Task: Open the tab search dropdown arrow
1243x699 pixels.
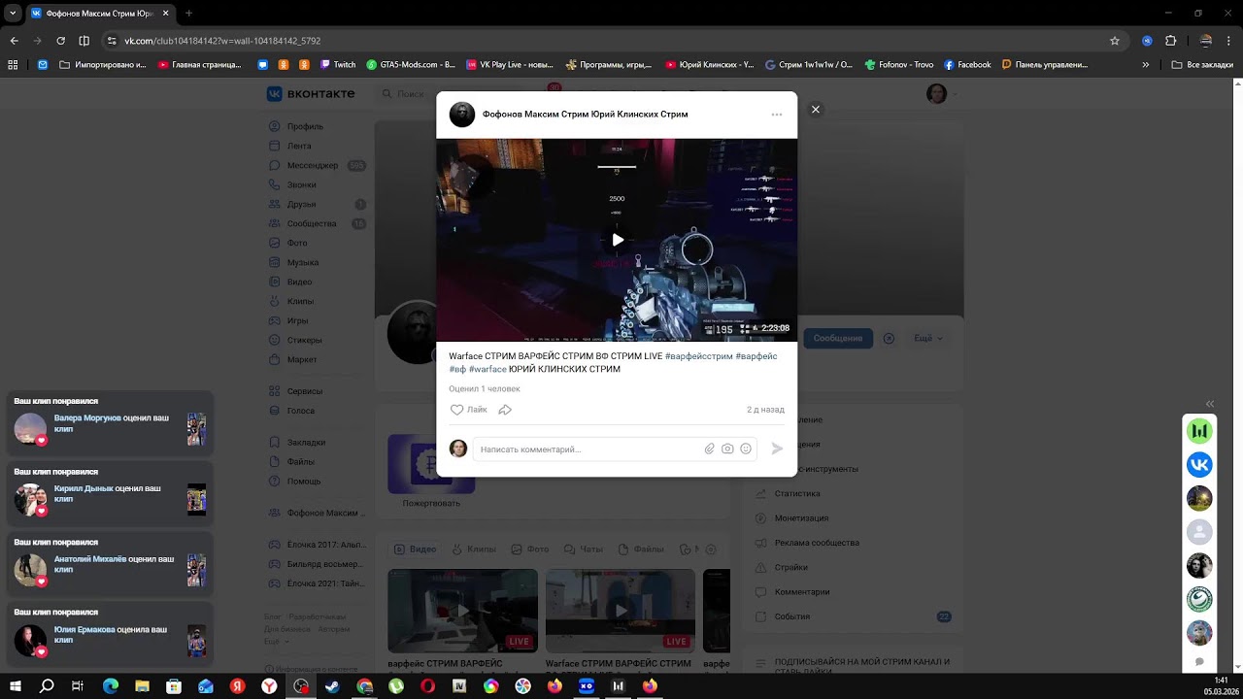Action: [x=13, y=14]
